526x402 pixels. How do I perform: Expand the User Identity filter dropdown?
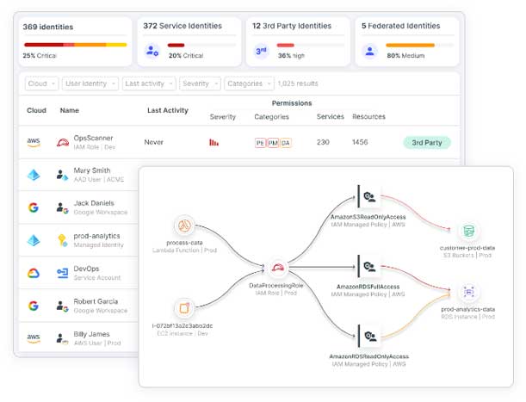[90, 83]
